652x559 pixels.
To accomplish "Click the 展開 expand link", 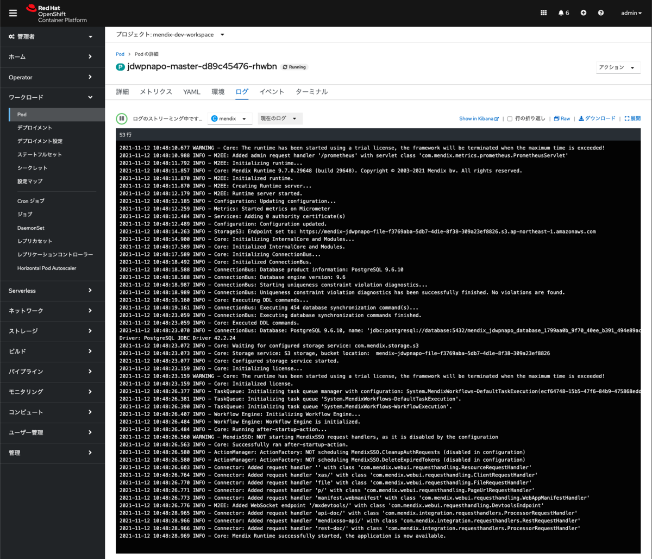I will pos(632,118).
